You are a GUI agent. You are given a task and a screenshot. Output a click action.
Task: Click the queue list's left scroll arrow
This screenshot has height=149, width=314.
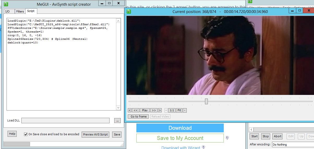point(251,129)
